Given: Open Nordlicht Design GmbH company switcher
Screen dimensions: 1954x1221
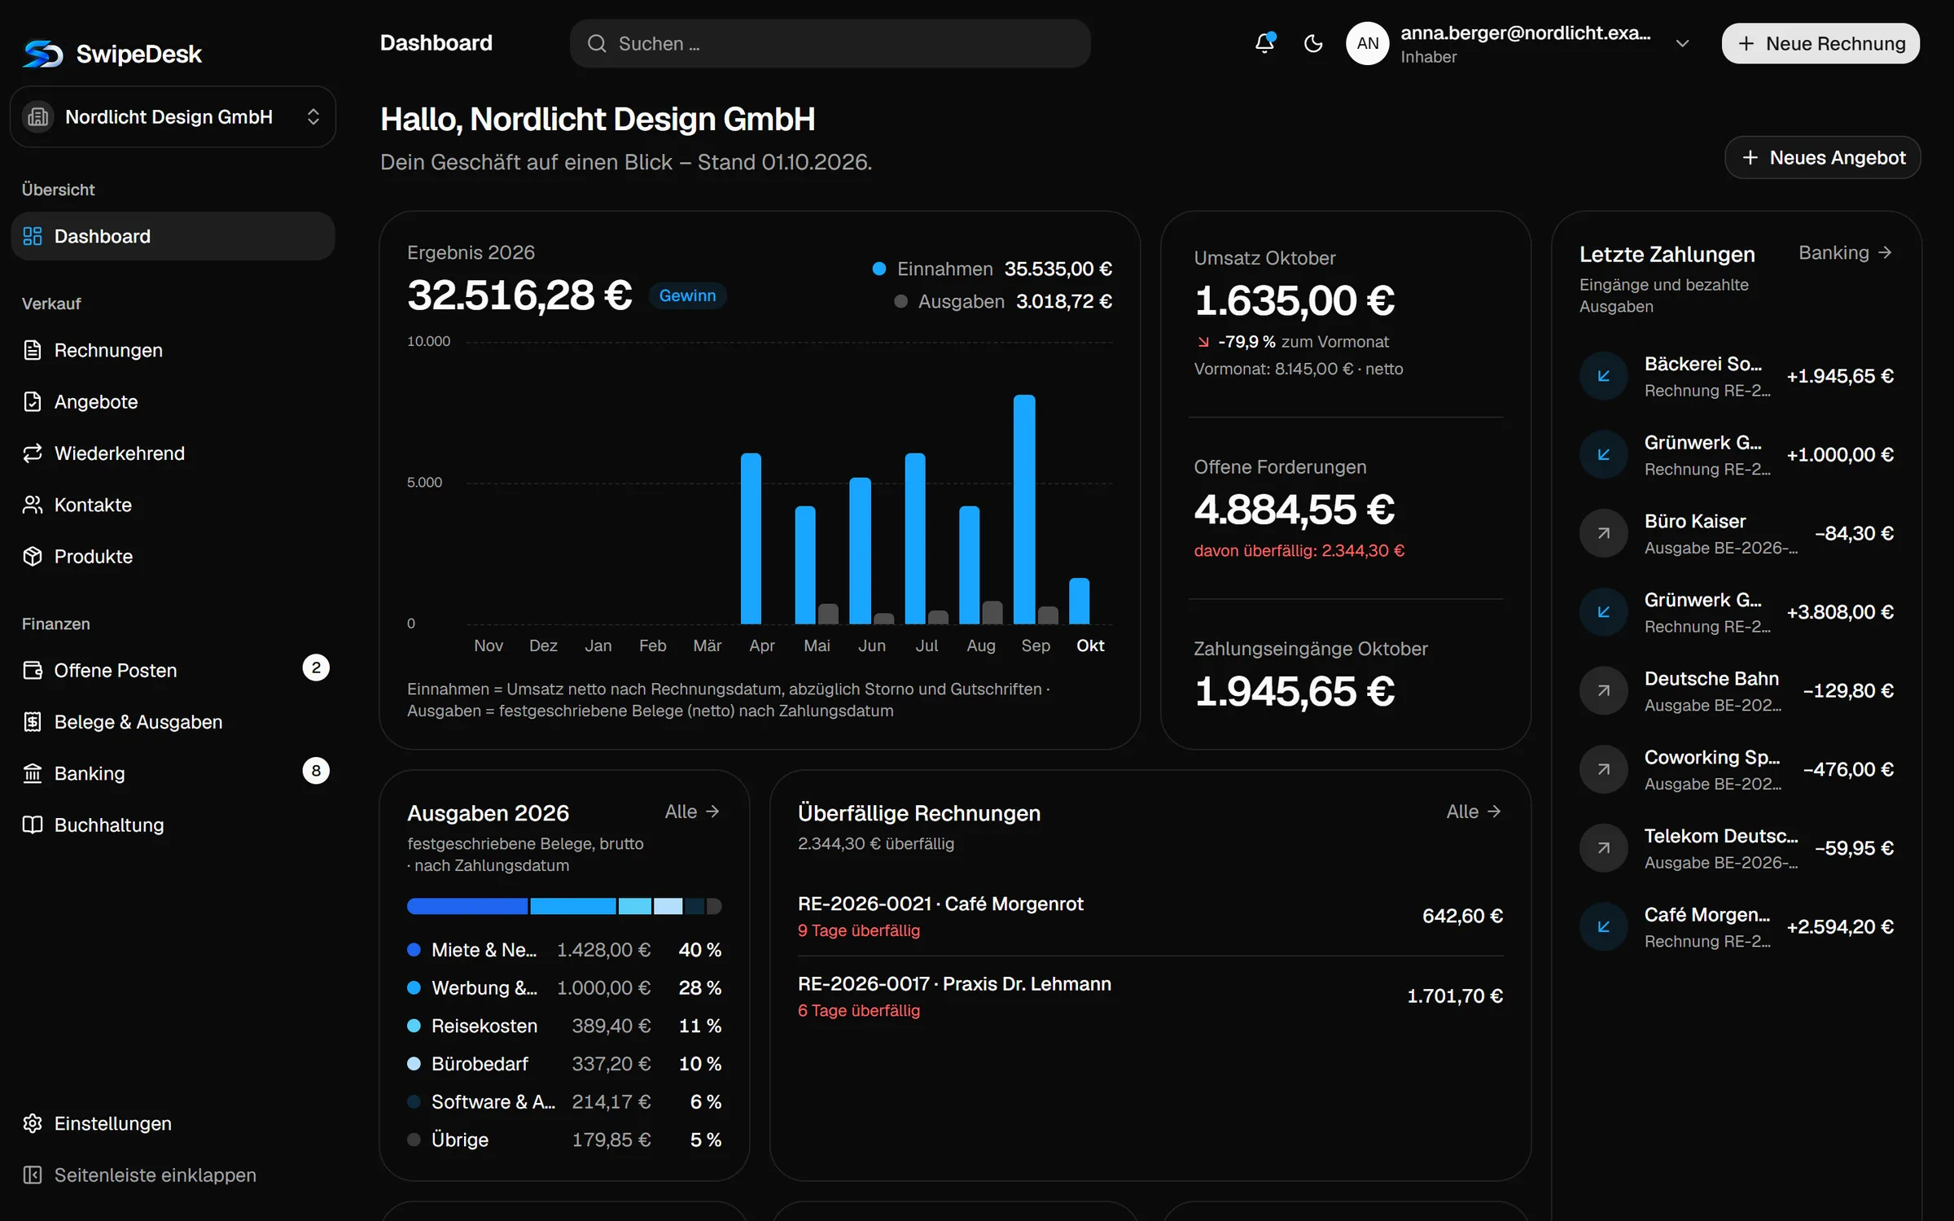Looking at the screenshot, I should point(173,116).
